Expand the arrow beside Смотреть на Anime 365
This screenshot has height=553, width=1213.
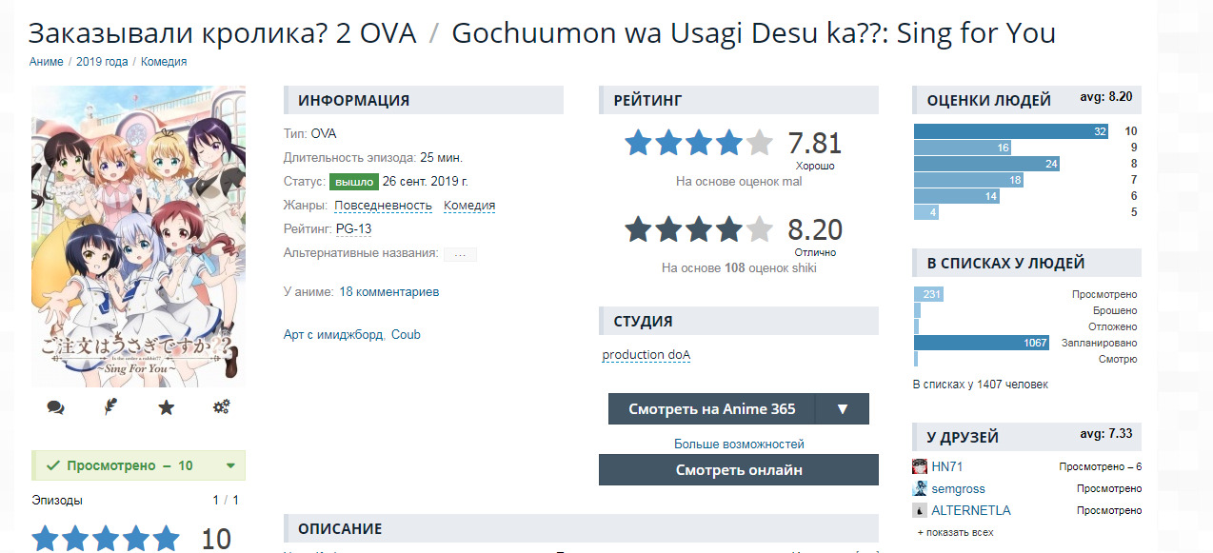pyautogui.click(x=842, y=409)
